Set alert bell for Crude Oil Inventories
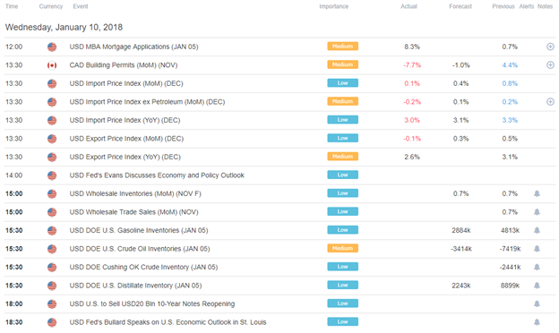This screenshot has width=559, height=333. [537, 249]
